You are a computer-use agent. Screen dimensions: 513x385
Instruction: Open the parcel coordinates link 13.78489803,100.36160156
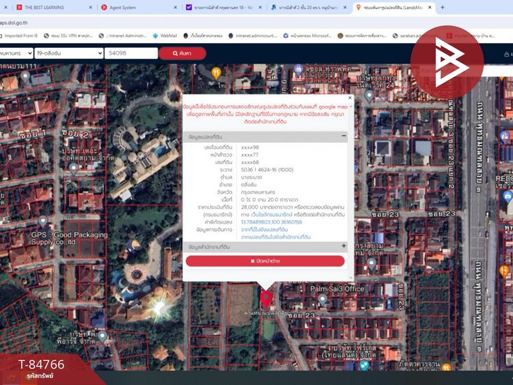point(272,222)
